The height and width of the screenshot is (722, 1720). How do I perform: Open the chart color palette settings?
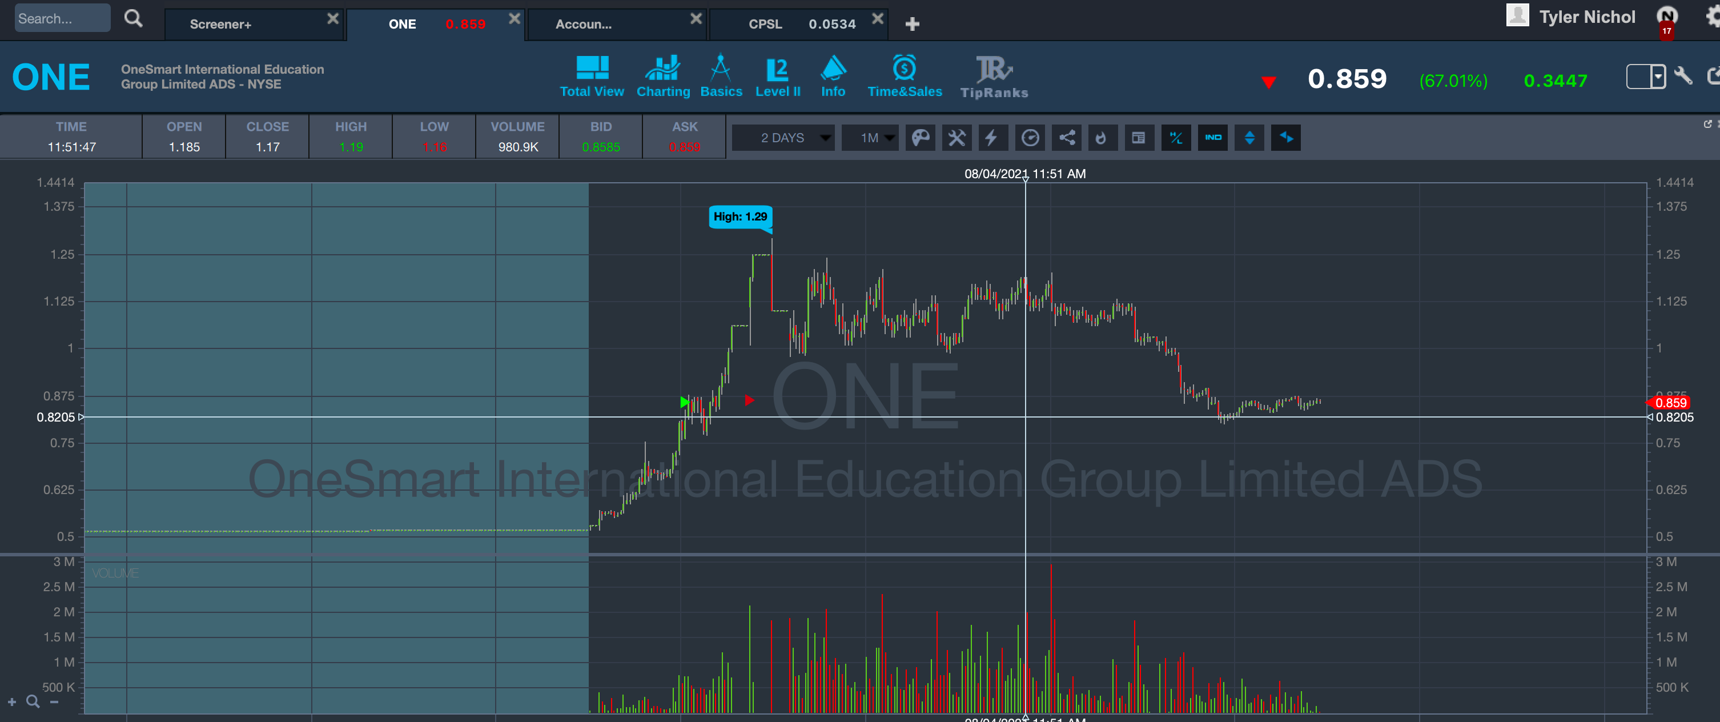(920, 138)
